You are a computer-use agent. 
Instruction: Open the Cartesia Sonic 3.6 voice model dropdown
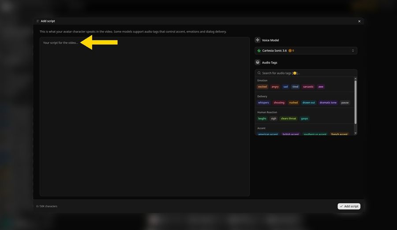[x=306, y=51]
